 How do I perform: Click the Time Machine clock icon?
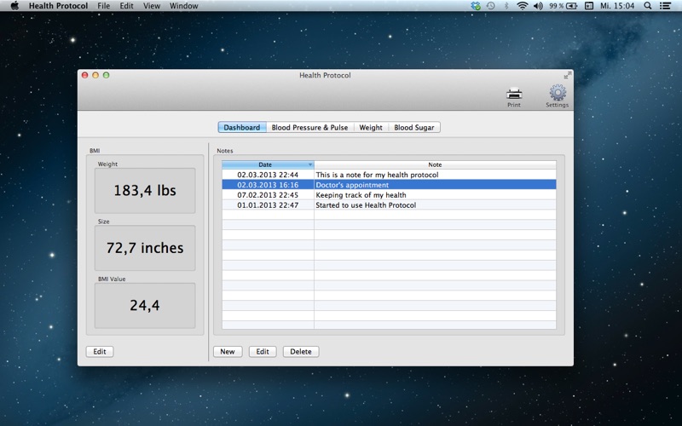coord(491,6)
